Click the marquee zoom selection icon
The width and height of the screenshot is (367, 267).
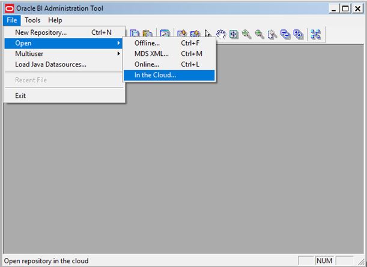(x=272, y=34)
